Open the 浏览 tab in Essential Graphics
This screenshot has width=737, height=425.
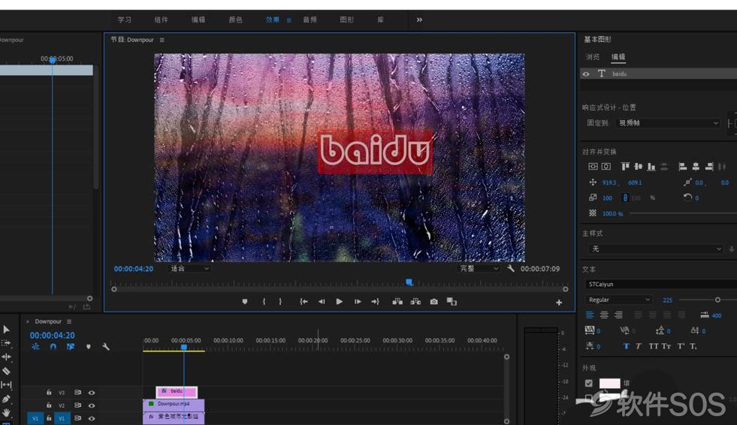pyautogui.click(x=593, y=57)
